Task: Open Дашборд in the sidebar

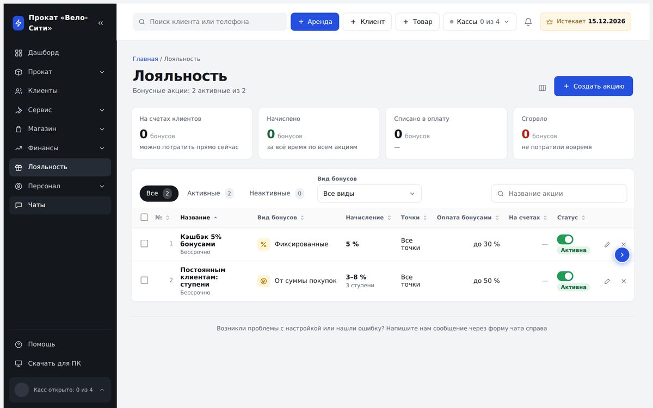Action: tap(60, 53)
